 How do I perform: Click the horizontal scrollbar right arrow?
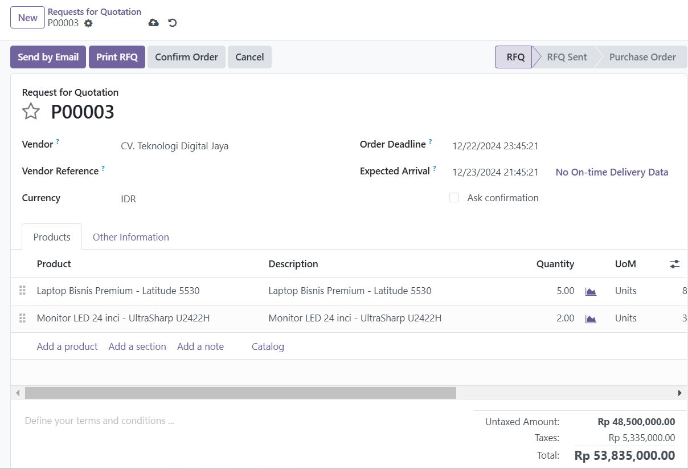[x=679, y=393]
